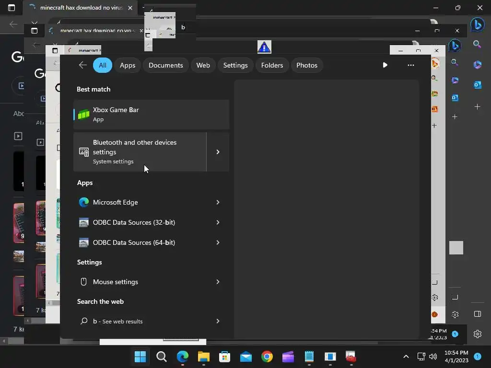Viewport: 491px width, 368px height.
Task: Open Microsoft Store from the taskbar
Action: (x=224, y=356)
